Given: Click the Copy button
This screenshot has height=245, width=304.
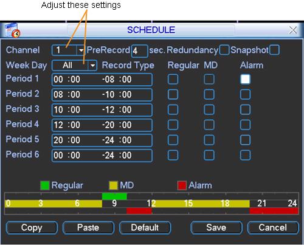Looking at the screenshot, I should pyautogui.click(x=32, y=227).
